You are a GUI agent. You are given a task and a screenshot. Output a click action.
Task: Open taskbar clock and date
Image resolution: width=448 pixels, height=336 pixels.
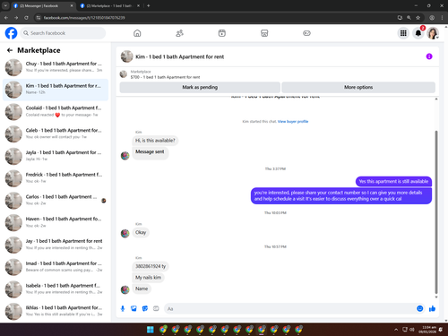click(427, 330)
